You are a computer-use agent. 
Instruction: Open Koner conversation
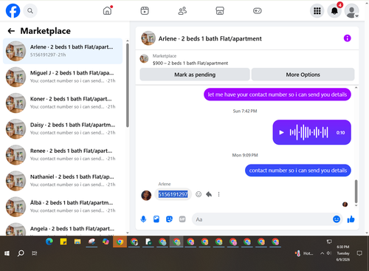click(x=63, y=103)
